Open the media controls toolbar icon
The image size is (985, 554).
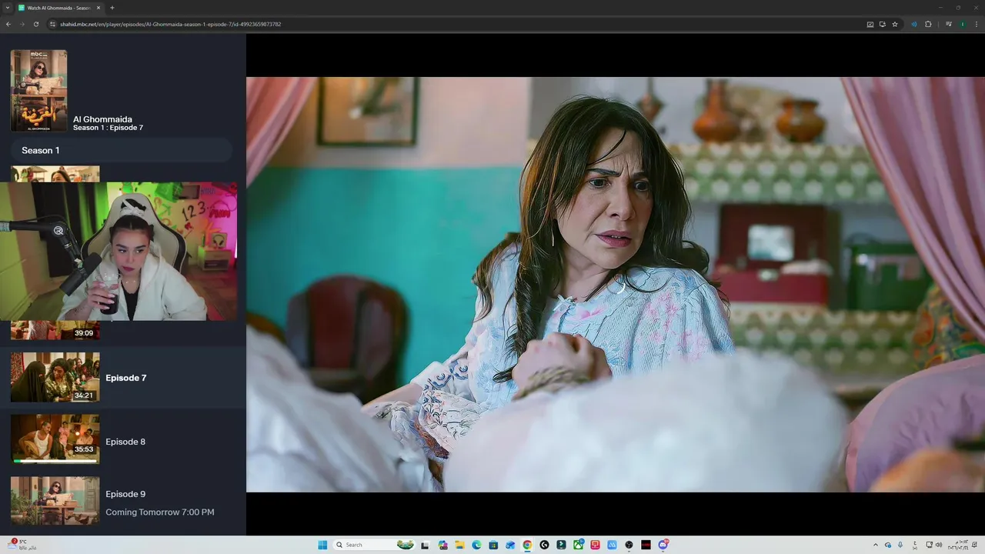click(x=949, y=24)
